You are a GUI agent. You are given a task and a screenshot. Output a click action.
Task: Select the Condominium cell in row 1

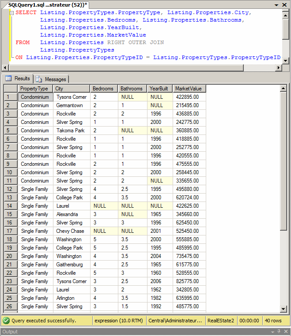[35, 97]
